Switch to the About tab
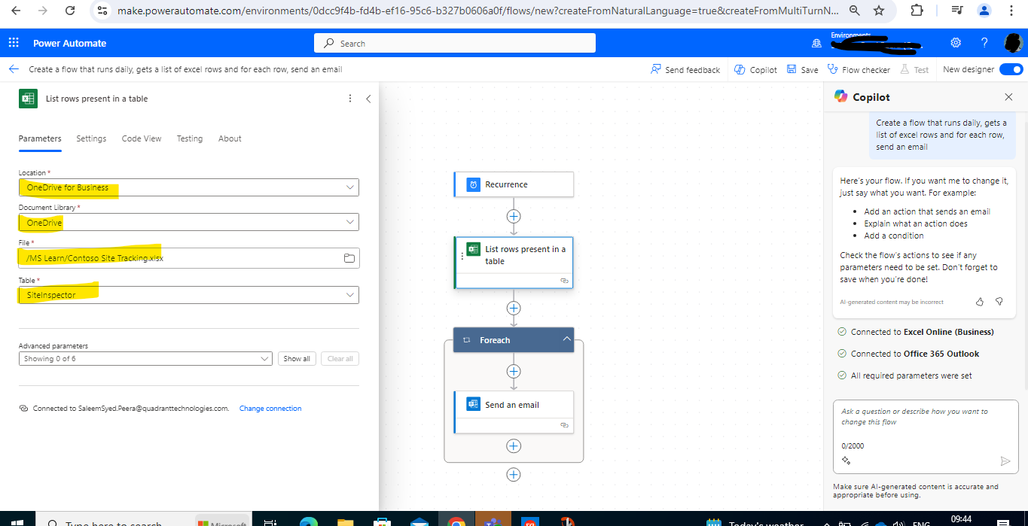The width and height of the screenshot is (1028, 526). pyautogui.click(x=230, y=138)
